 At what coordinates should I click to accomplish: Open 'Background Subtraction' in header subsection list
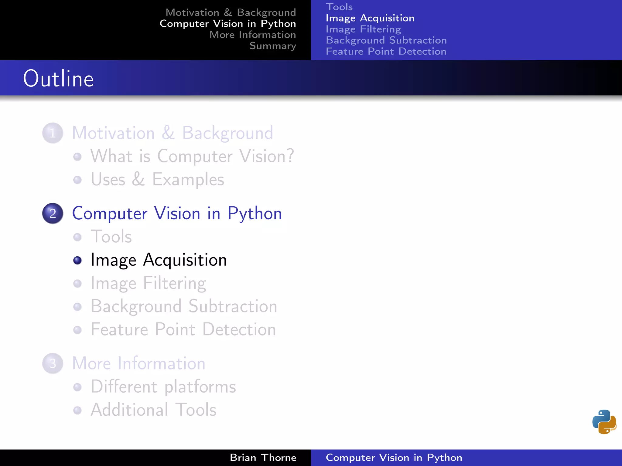[x=386, y=40]
